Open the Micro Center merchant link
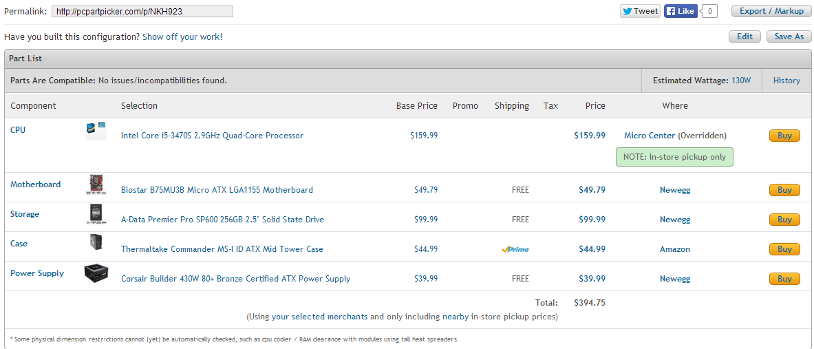814x349 pixels. (650, 136)
